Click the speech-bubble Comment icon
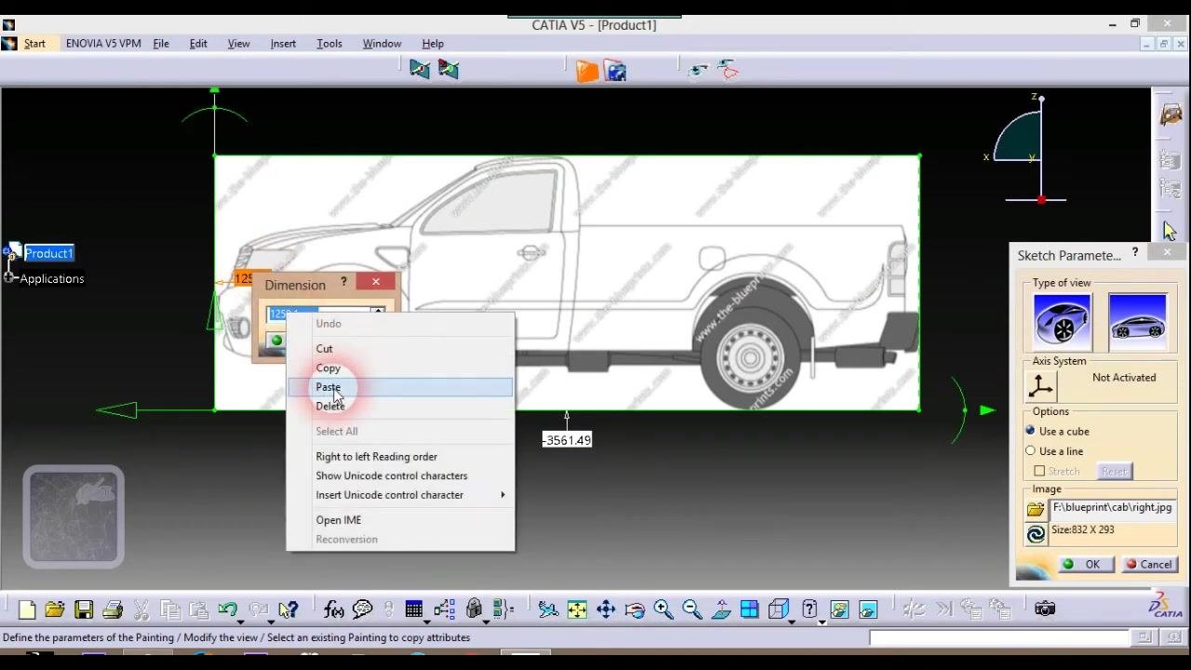Viewport: 1191px width, 670px height. point(362,610)
